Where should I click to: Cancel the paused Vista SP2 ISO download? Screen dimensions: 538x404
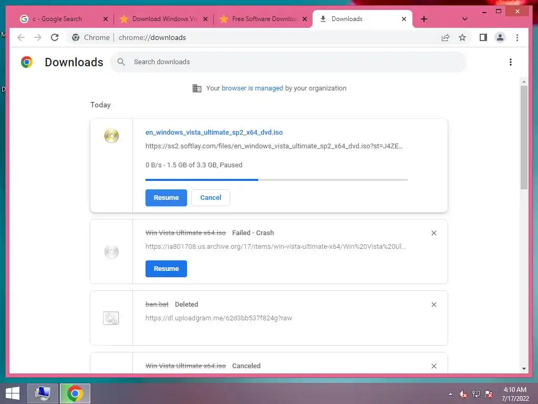(211, 198)
